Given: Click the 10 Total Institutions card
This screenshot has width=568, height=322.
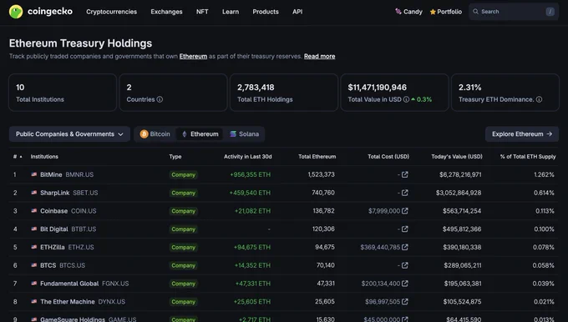Looking at the screenshot, I should click(x=63, y=93).
